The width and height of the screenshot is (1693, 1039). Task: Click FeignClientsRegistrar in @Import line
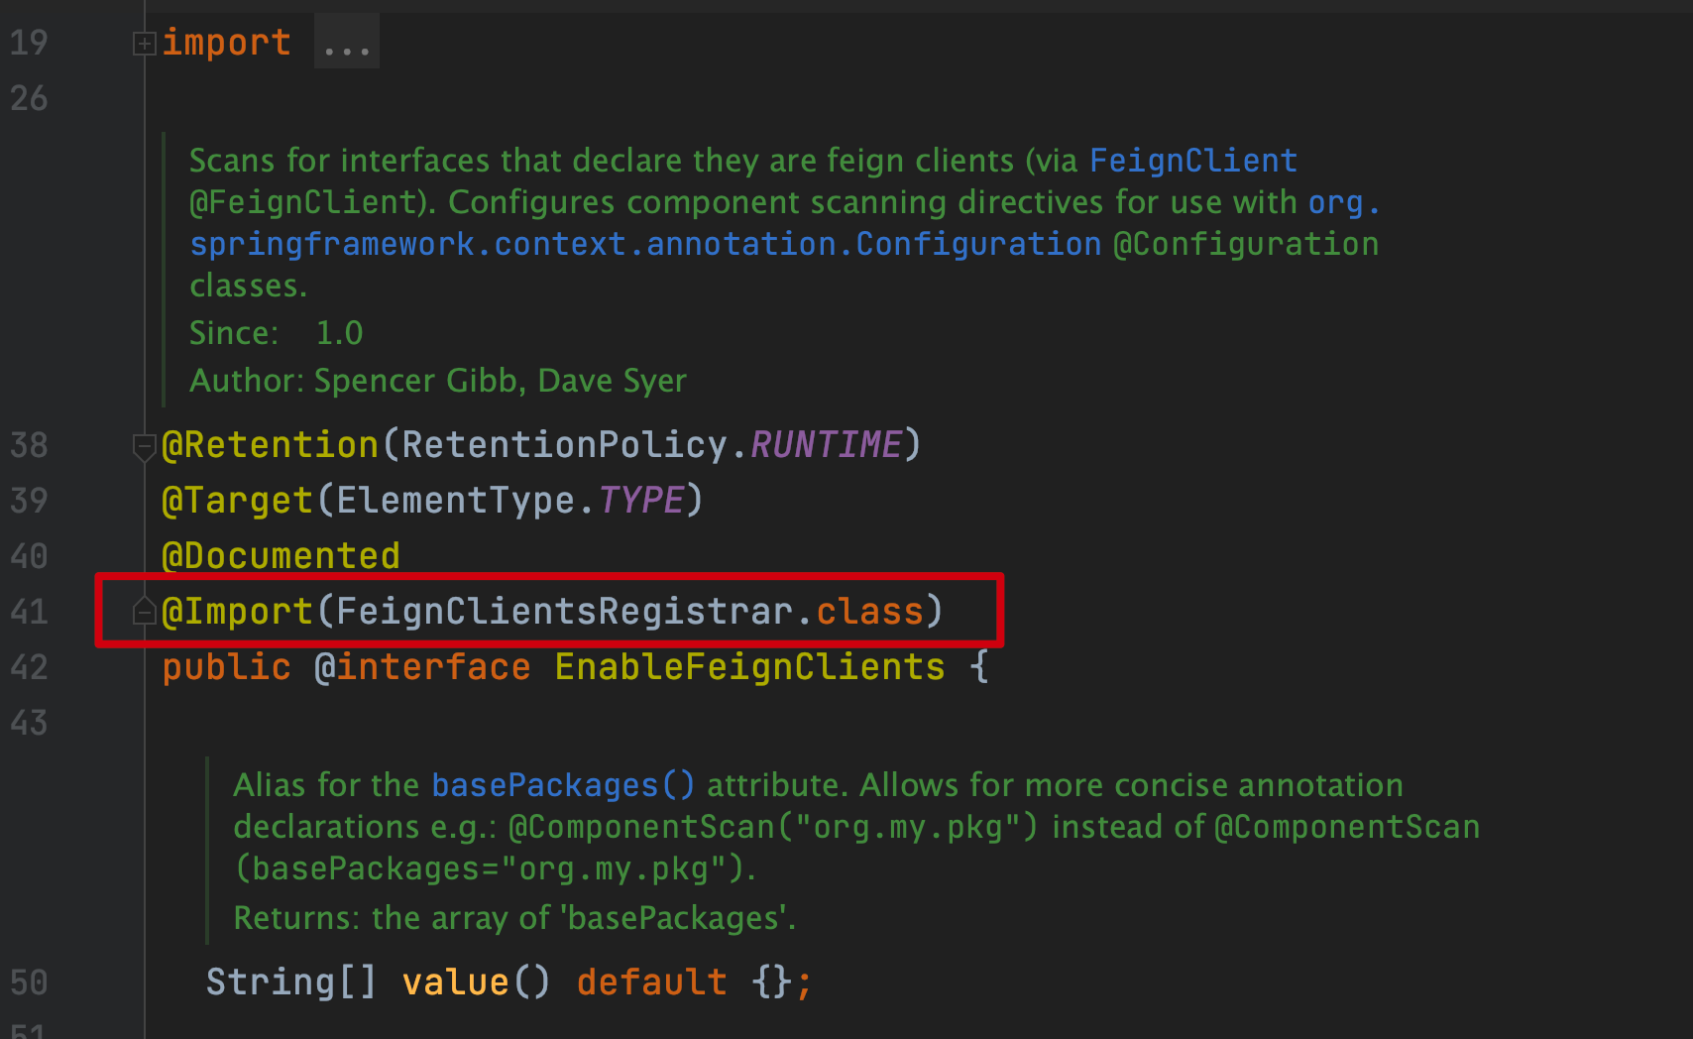click(x=565, y=612)
